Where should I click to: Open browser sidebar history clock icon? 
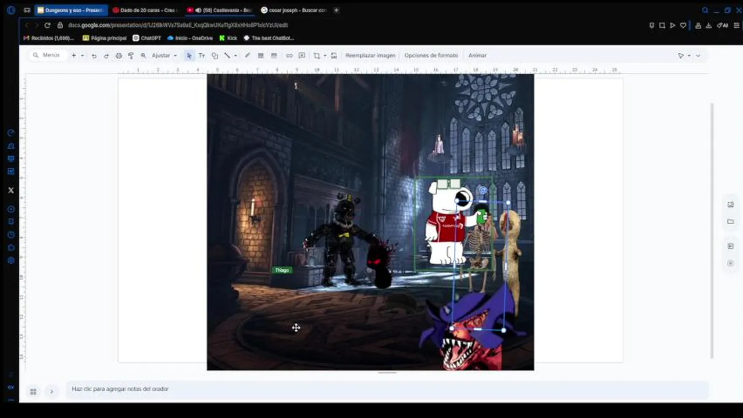(x=10, y=235)
